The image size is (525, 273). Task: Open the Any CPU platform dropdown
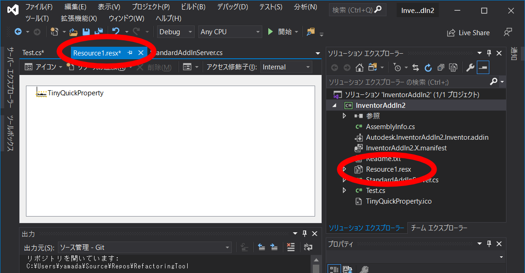230,32
